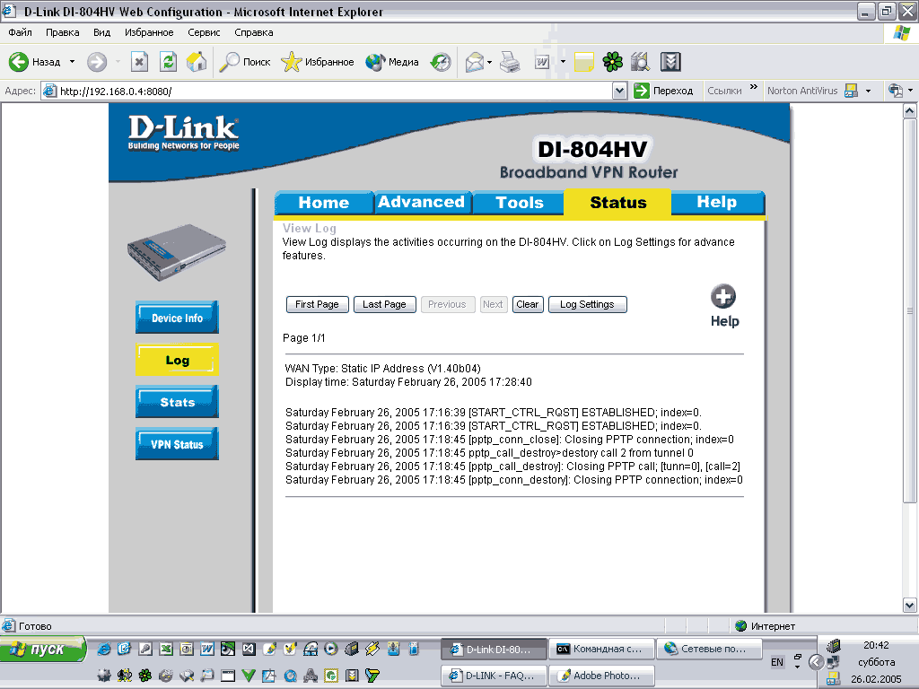Switch to the Home tab
This screenshot has width=919, height=689.
click(x=323, y=203)
